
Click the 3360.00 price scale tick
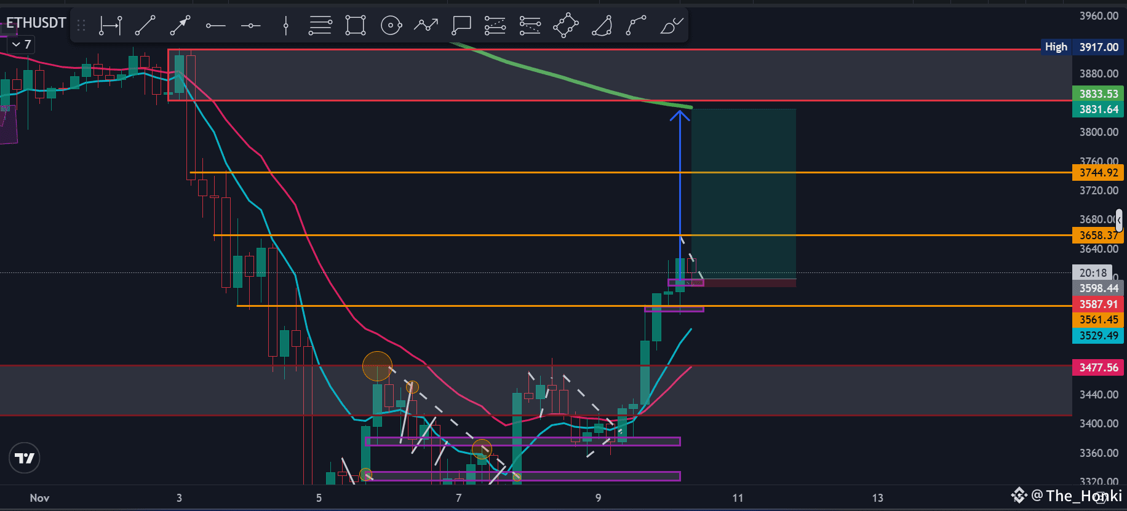(1099, 453)
